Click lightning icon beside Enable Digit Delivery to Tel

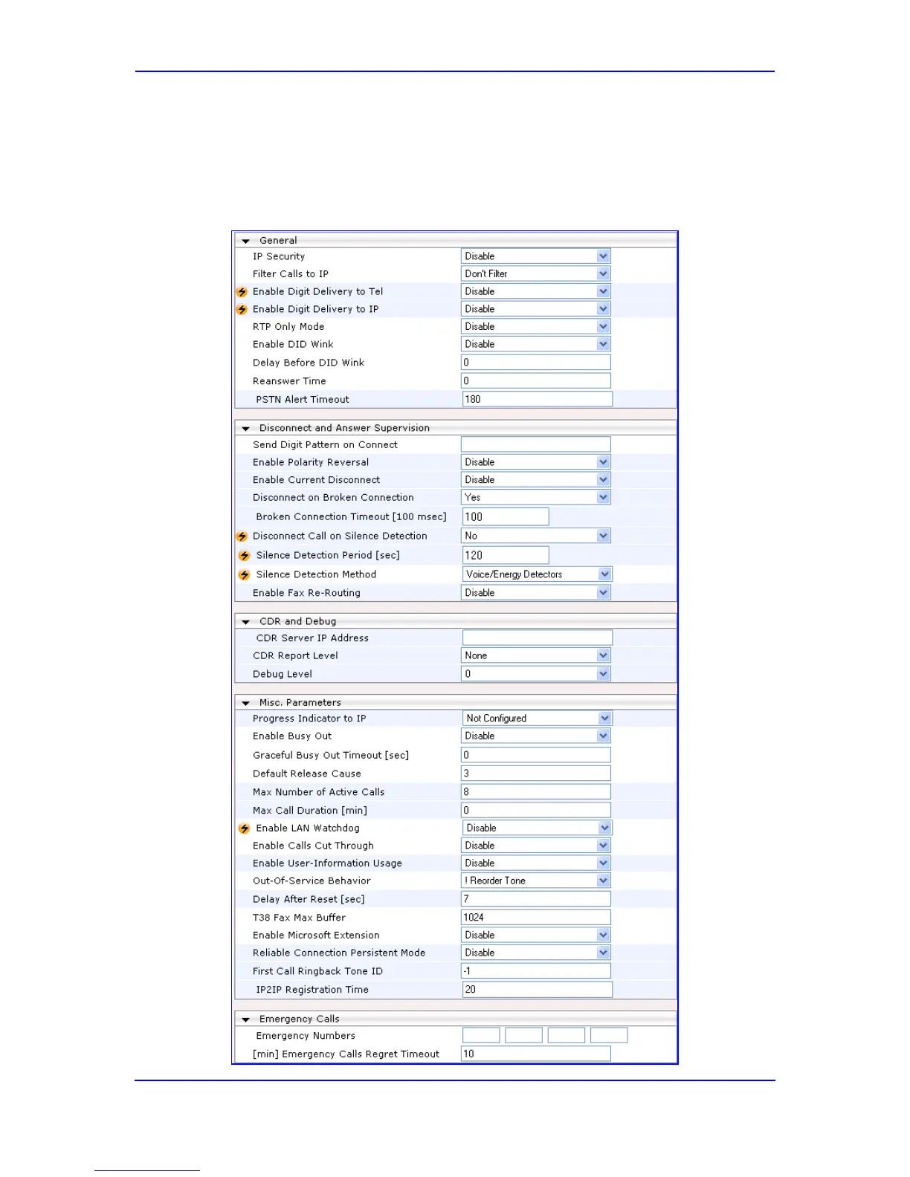click(x=242, y=292)
